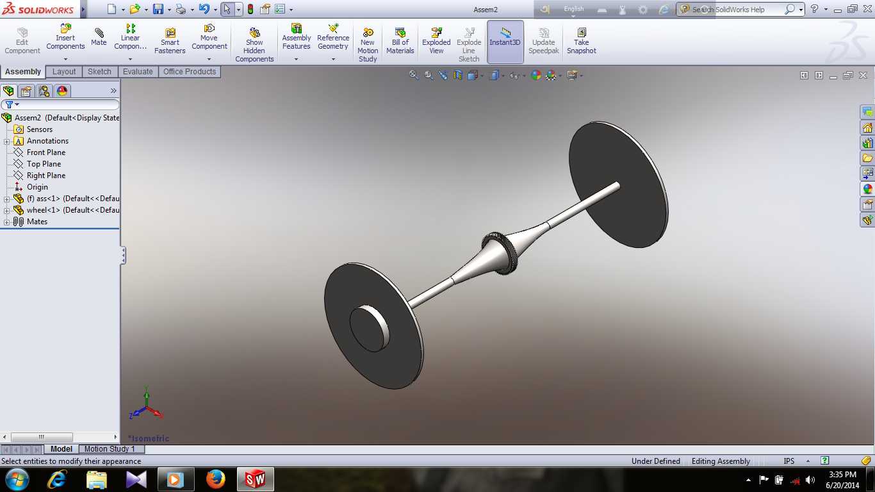The height and width of the screenshot is (492, 875).
Task: Open the Evaluate tab
Action: point(138,72)
